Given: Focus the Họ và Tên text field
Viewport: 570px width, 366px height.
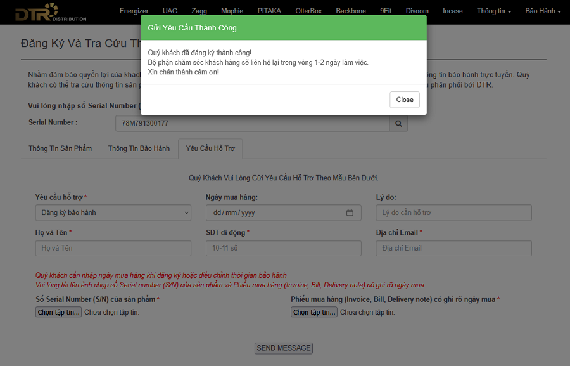Looking at the screenshot, I should click(x=113, y=248).
